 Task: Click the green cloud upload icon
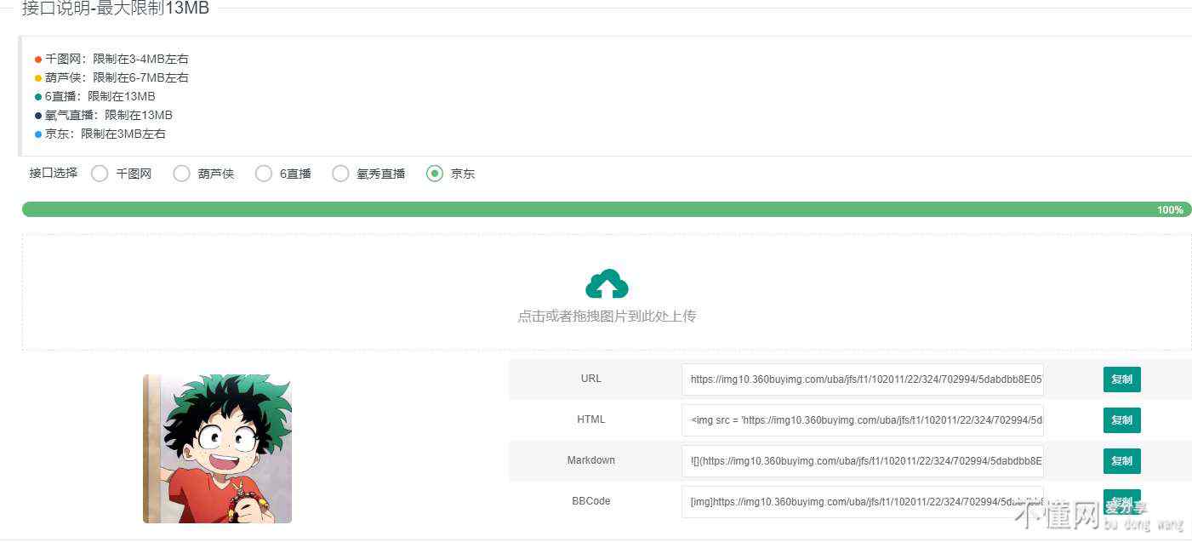point(607,284)
